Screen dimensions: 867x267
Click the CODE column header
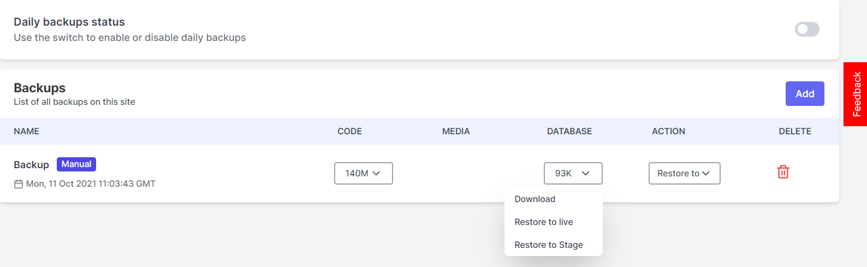coord(349,132)
